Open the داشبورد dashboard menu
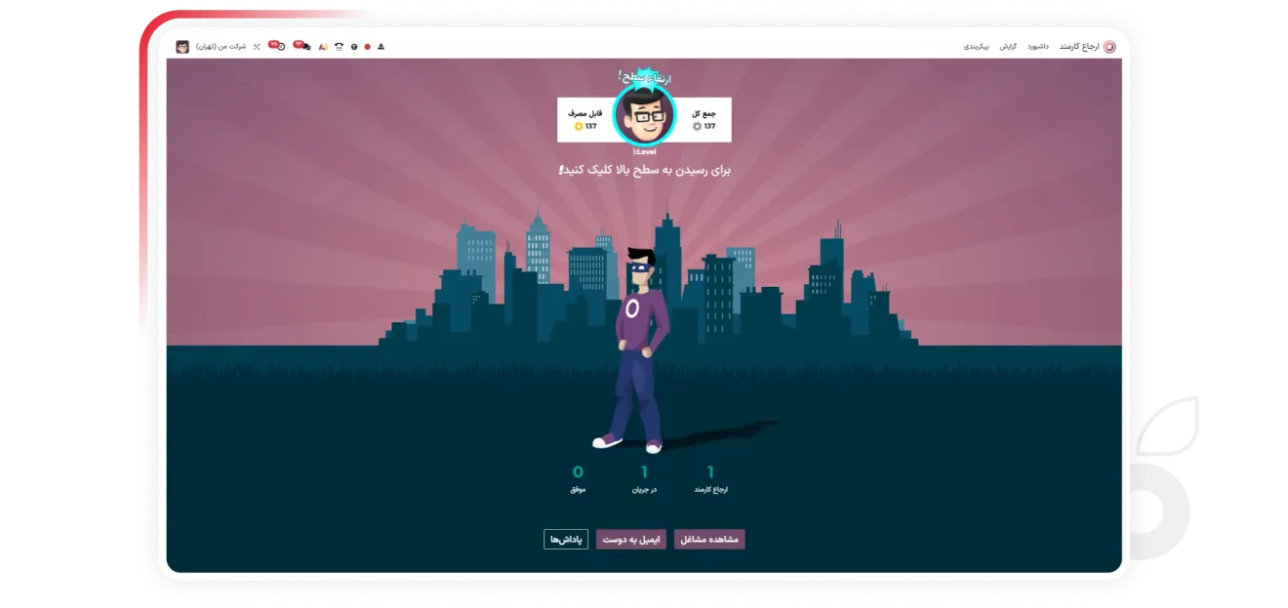The height and width of the screenshot is (608, 1288). click(1038, 46)
